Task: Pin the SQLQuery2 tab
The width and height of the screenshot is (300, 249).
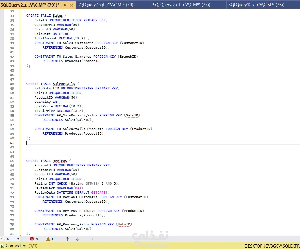Action: 65,5
